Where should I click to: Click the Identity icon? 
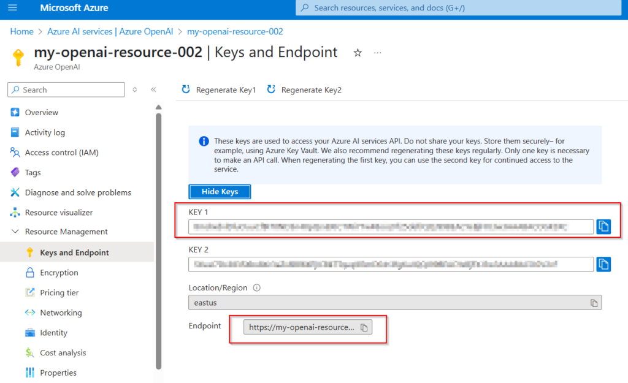[x=30, y=333]
